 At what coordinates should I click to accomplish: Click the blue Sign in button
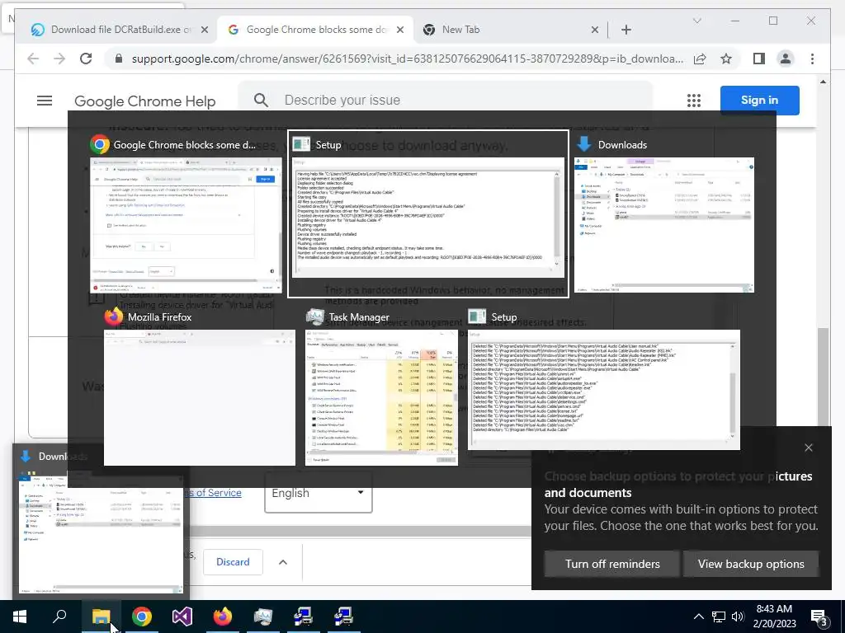759,100
